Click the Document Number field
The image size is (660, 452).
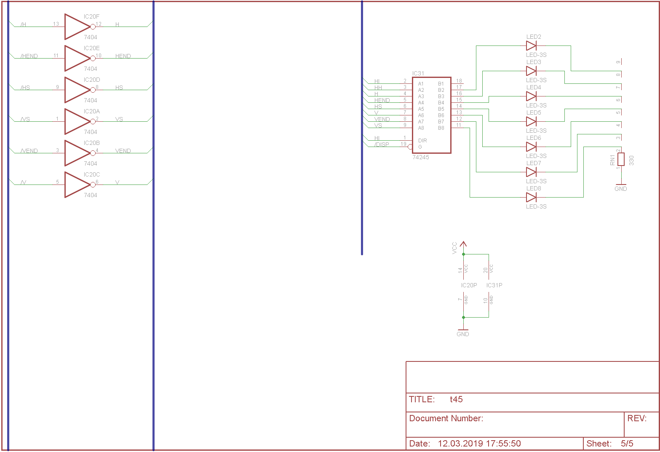point(446,418)
